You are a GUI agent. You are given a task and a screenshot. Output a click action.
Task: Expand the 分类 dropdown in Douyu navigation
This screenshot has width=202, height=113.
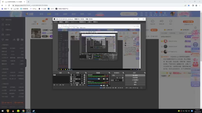coord(57,14)
